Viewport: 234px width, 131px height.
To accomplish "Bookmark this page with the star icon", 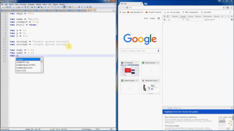I will coord(224,8).
